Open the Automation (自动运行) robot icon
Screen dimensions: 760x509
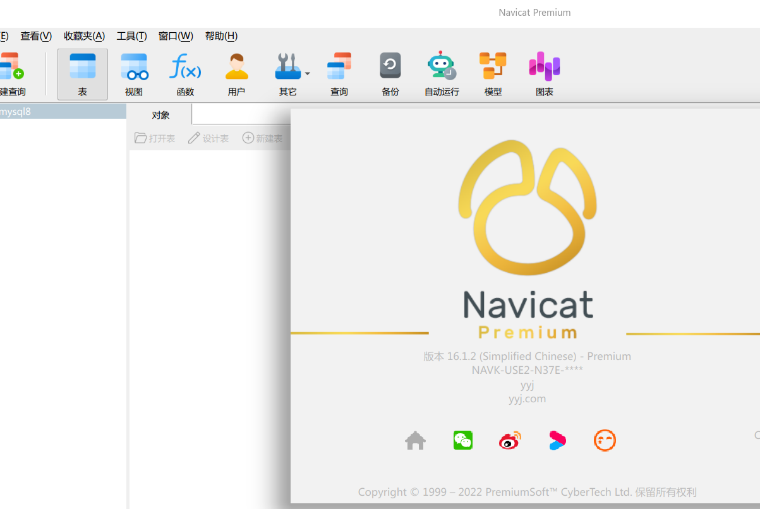coord(442,75)
